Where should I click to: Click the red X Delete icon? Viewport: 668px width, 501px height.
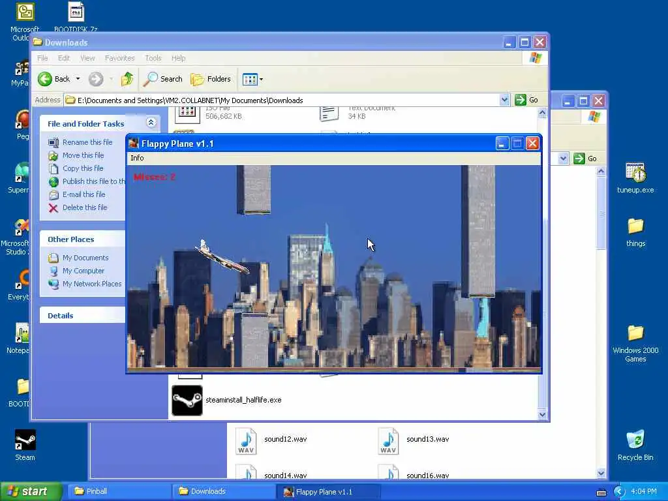point(53,208)
